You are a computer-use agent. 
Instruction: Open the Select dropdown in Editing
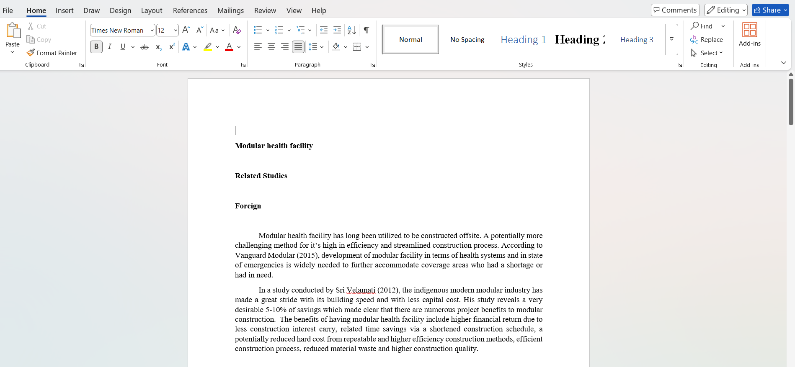tap(707, 53)
